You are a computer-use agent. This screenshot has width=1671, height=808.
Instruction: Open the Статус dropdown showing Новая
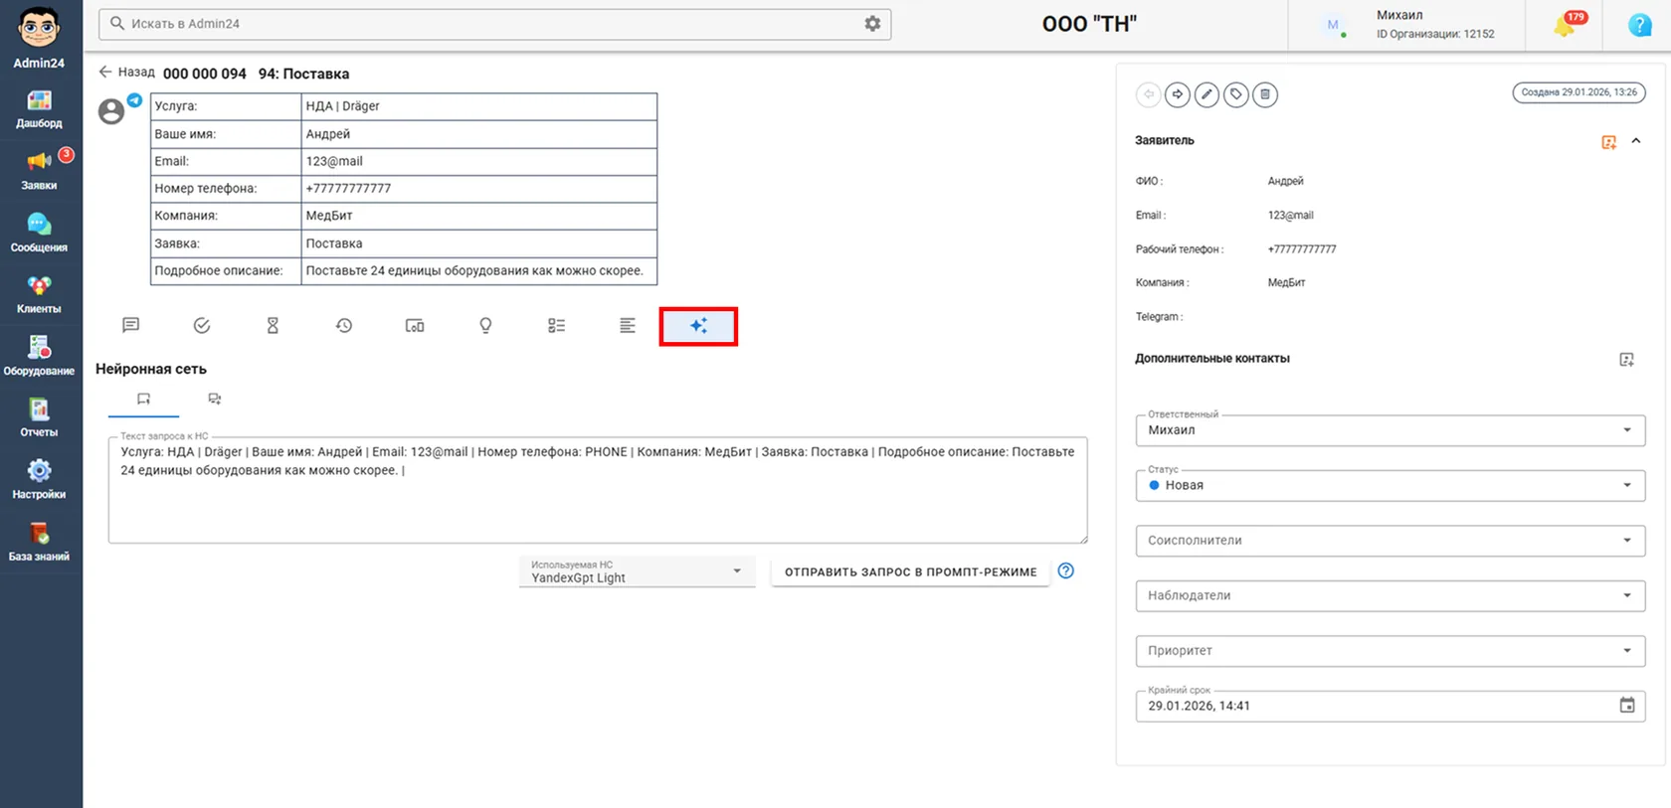coord(1390,485)
